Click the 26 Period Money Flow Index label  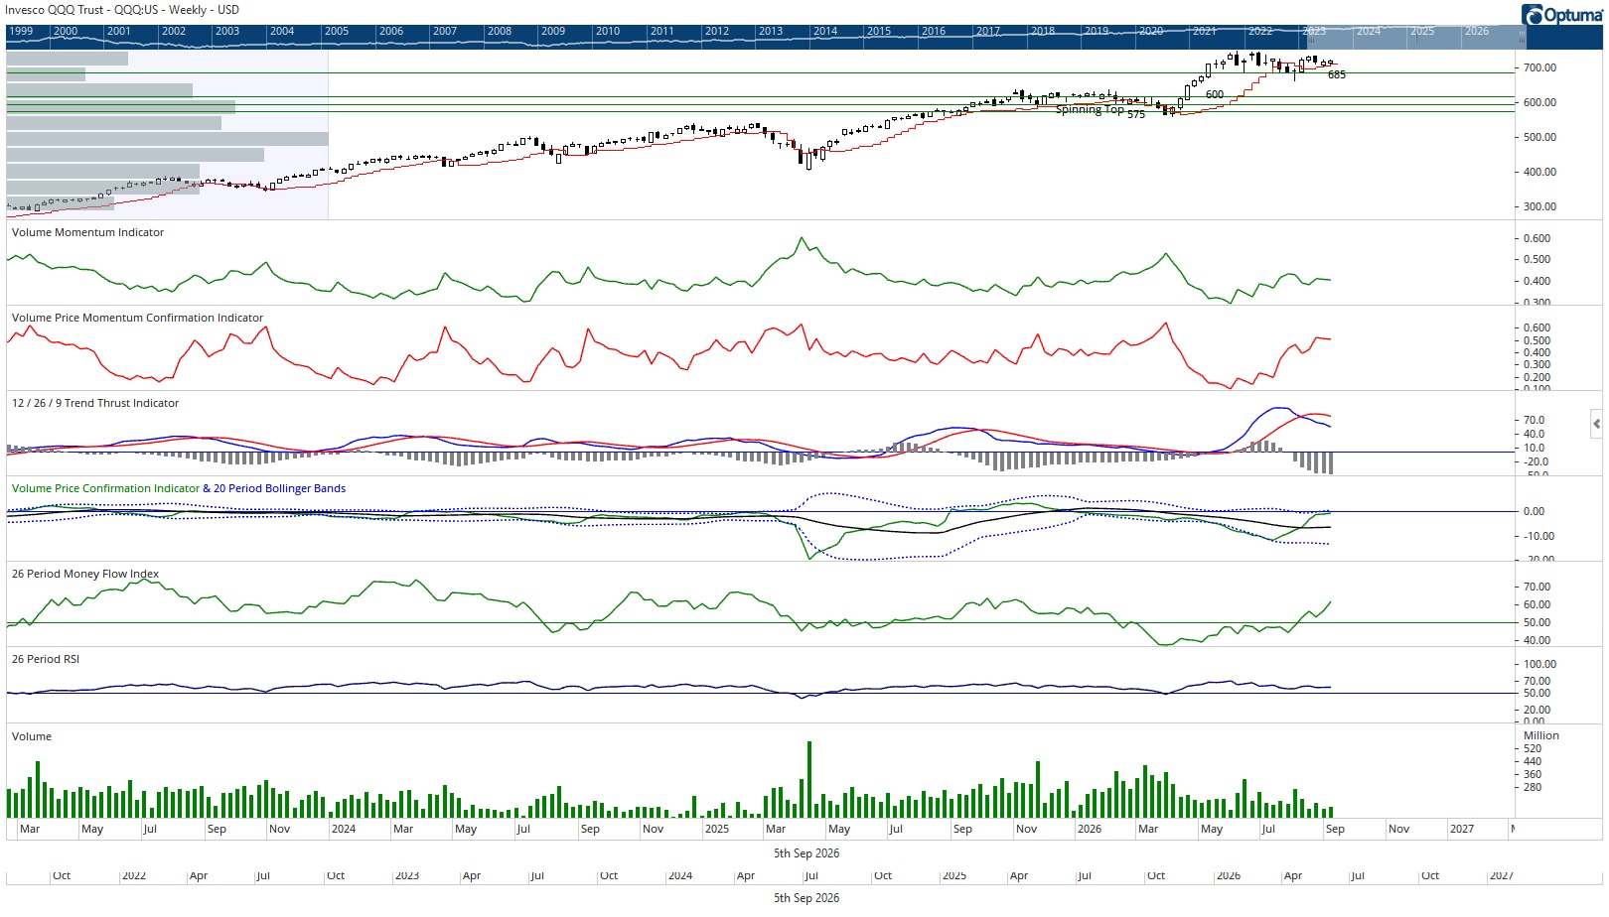(x=84, y=574)
